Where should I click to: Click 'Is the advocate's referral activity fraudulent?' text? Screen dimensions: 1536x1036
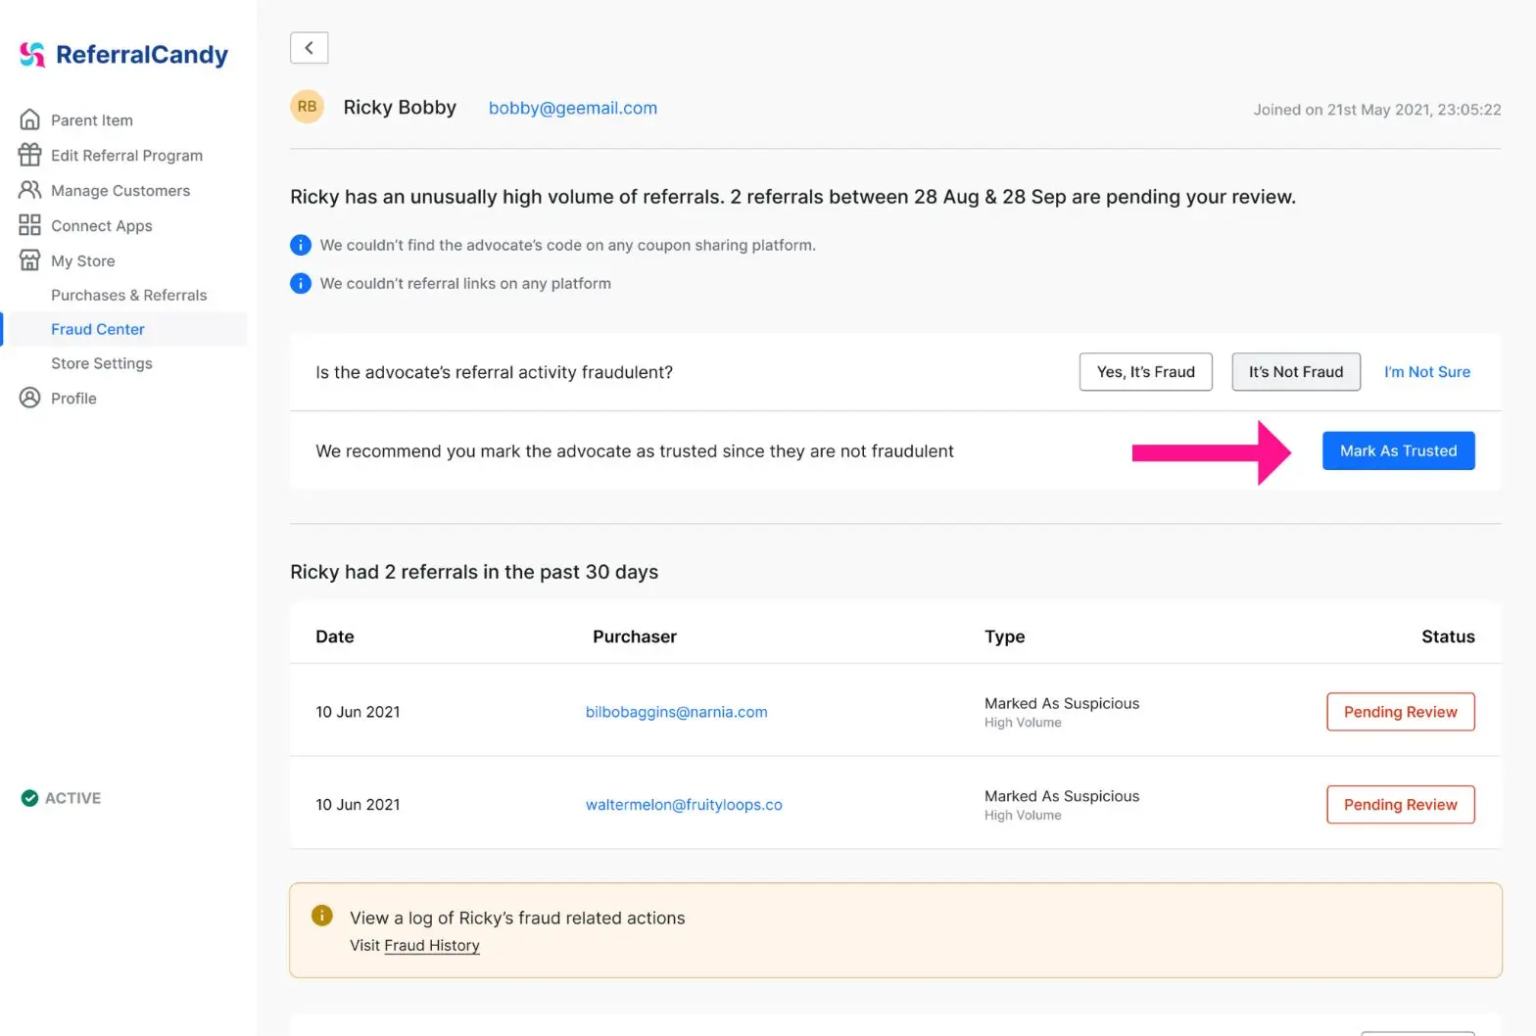pos(494,372)
